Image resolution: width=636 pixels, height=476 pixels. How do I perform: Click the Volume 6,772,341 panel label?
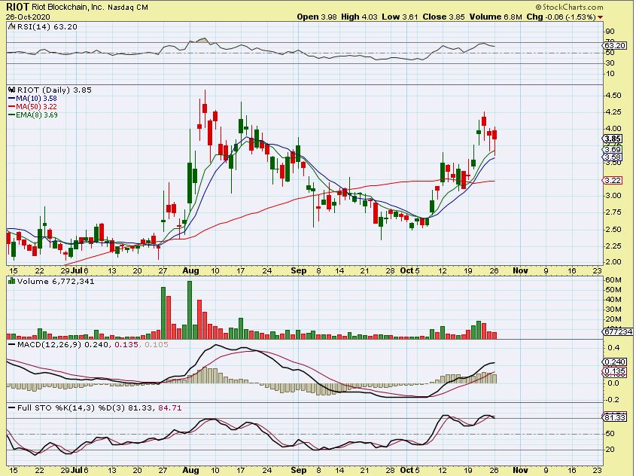(x=56, y=281)
